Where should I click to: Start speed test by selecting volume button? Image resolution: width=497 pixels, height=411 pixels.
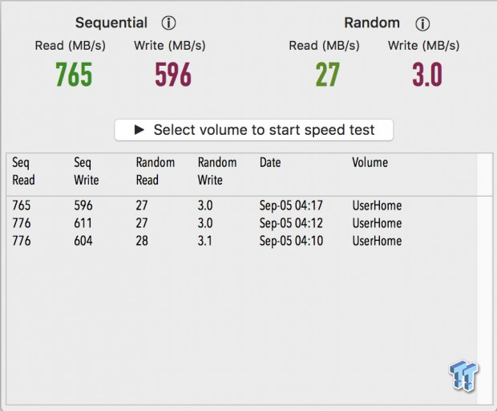pos(253,130)
